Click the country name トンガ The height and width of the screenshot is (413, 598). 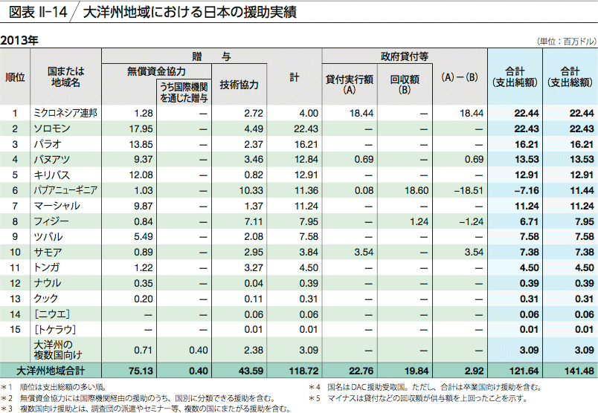tap(47, 267)
